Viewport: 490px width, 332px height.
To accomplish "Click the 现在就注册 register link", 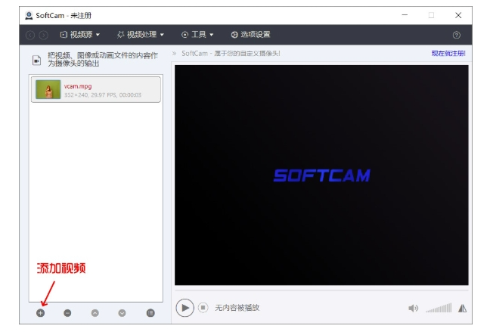I will (448, 54).
